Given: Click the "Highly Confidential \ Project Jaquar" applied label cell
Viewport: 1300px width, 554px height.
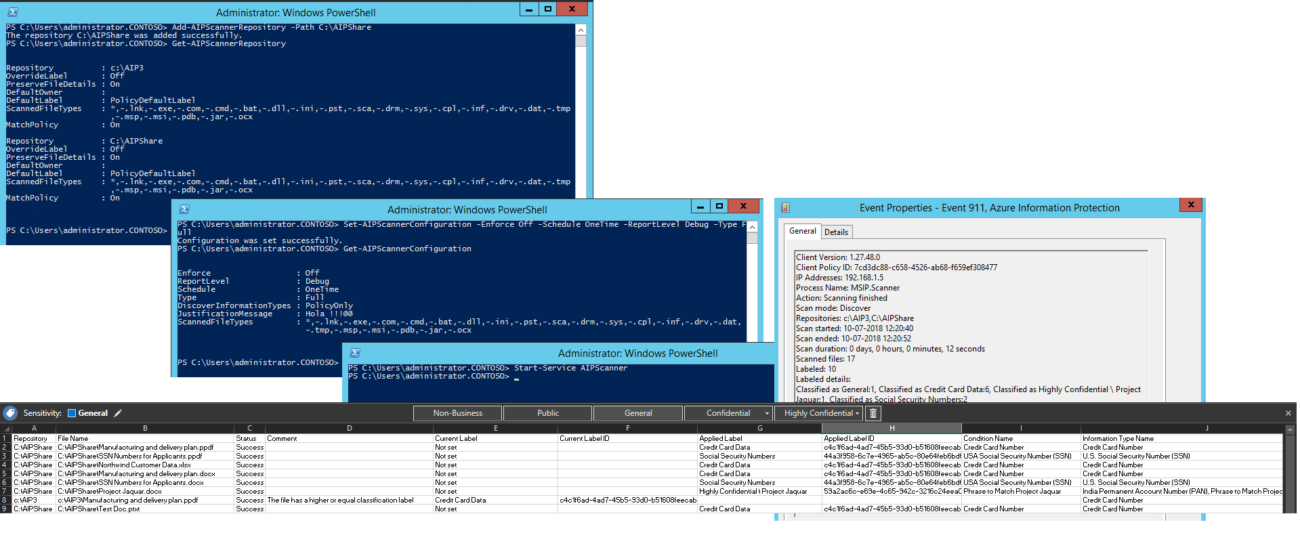Looking at the screenshot, I should click(x=760, y=491).
